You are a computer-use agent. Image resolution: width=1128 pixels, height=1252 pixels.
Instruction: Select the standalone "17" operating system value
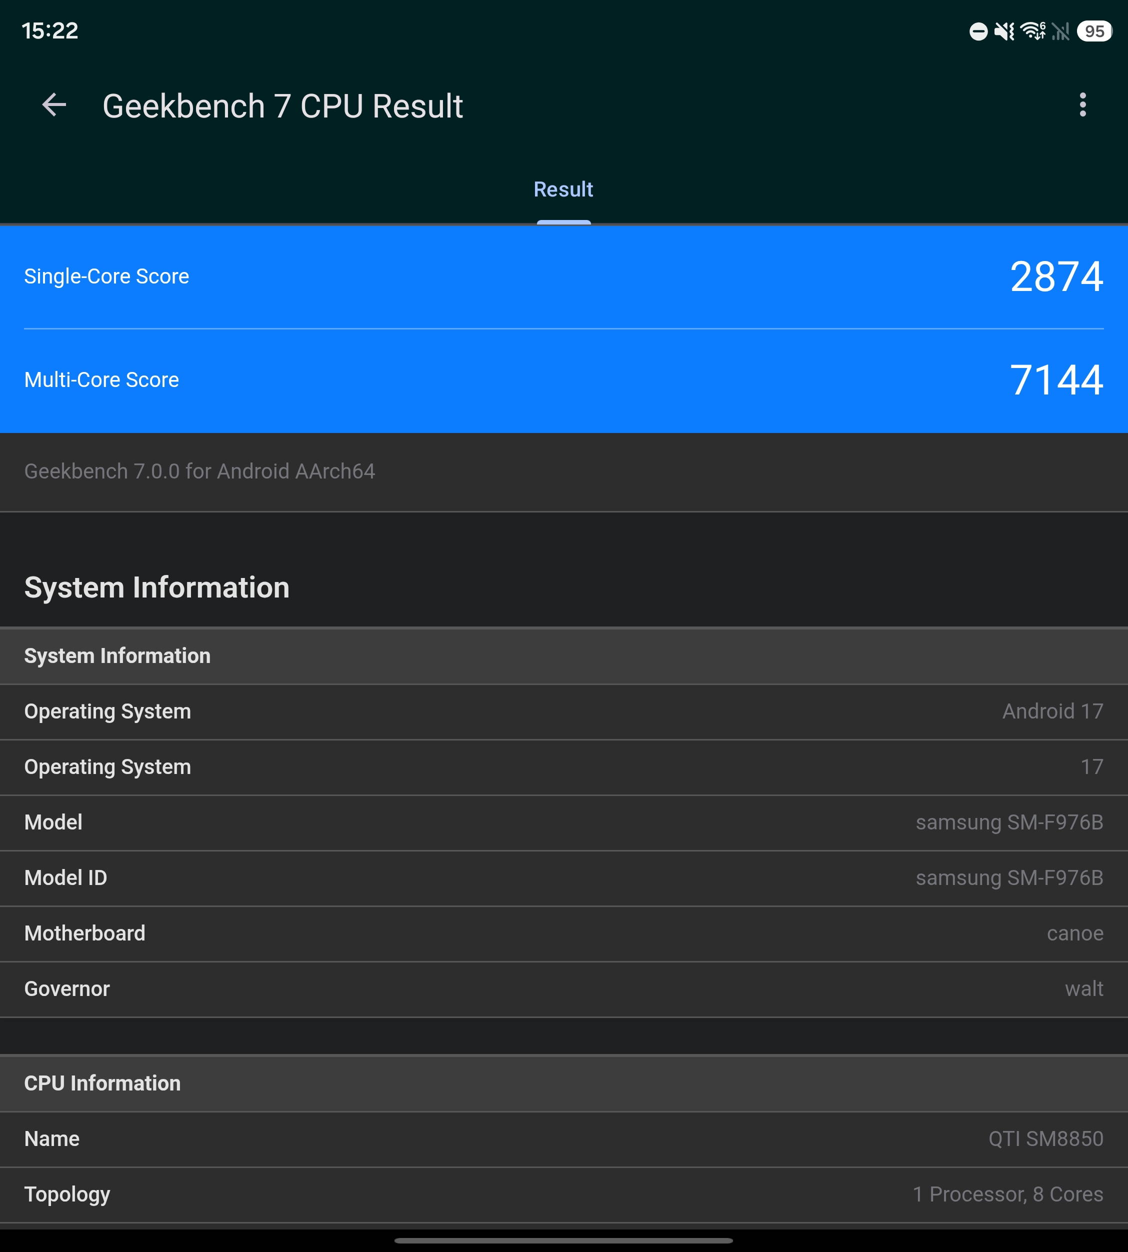[1092, 767]
